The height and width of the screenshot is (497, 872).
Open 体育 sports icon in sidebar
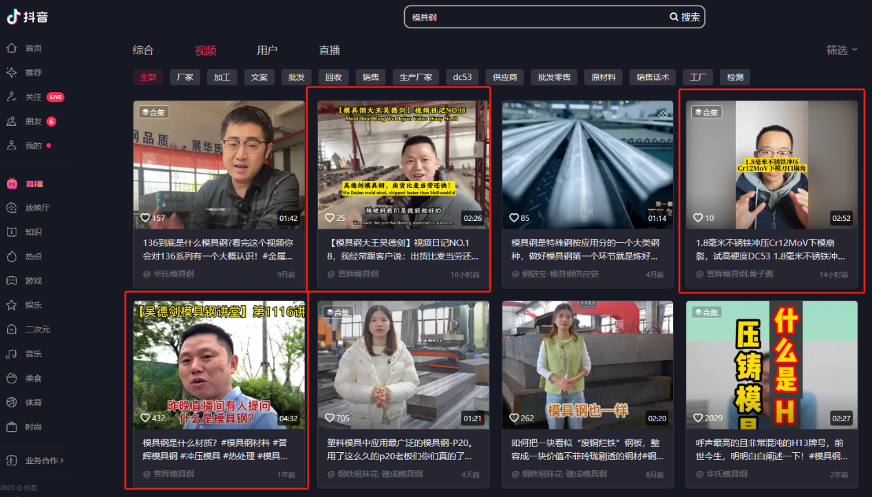coord(12,402)
